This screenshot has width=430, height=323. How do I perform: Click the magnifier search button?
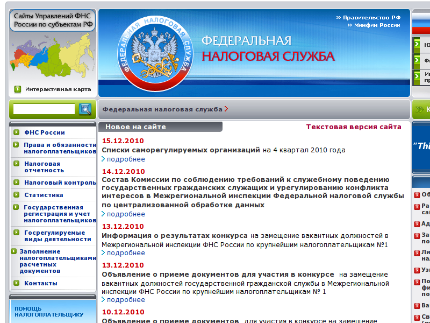(x=85, y=109)
